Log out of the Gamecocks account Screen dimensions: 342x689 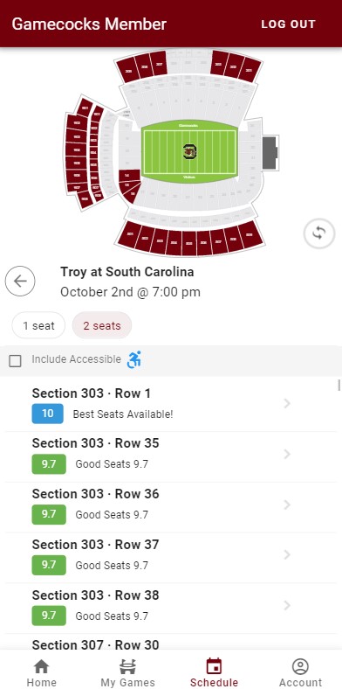(289, 24)
